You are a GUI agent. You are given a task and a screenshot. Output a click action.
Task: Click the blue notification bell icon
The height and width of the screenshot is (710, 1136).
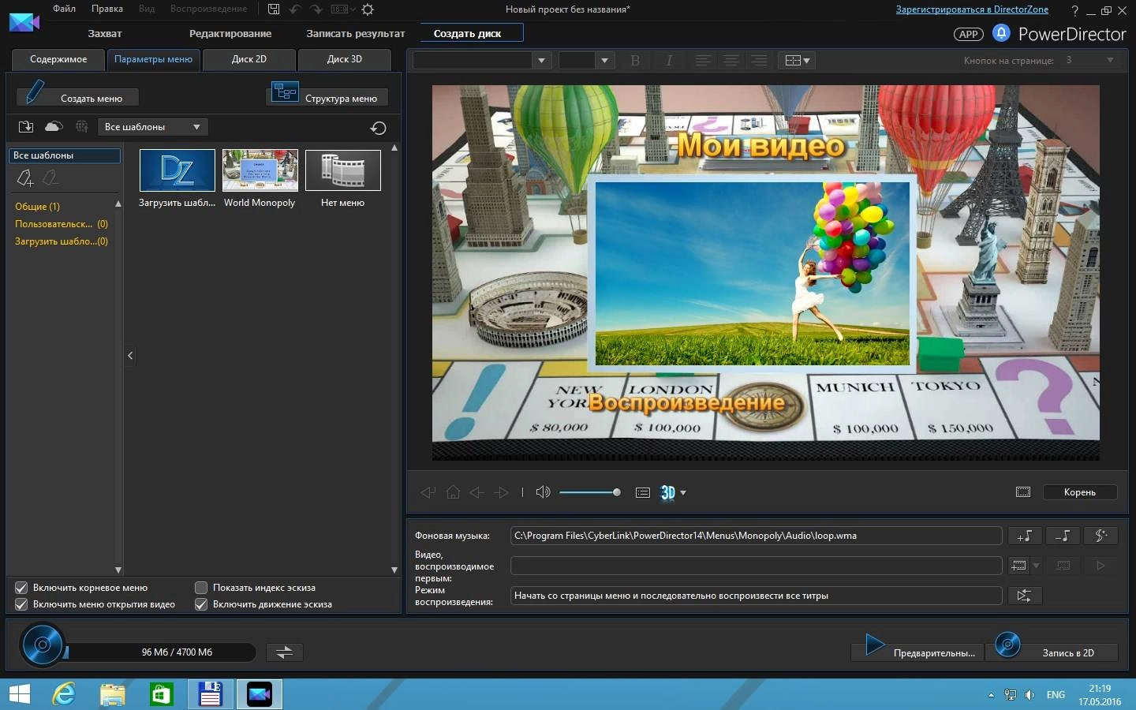pos(1001,33)
